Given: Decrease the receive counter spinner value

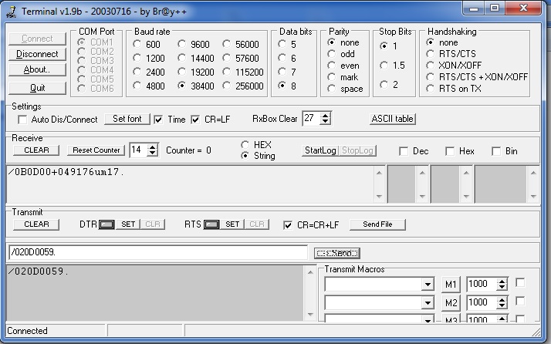Looking at the screenshot, I should click(153, 153).
